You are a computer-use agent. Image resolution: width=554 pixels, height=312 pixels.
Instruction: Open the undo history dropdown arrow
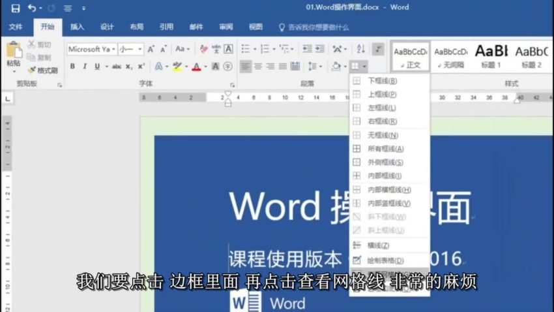[40, 8]
